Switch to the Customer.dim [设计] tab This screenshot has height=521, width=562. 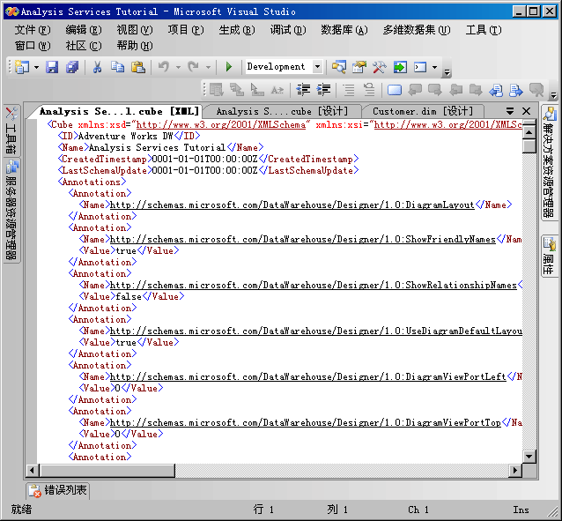pyautogui.click(x=423, y=112)
